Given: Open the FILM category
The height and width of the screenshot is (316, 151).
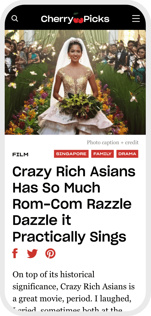Looking at the screenshot, I should coord(20,155).
